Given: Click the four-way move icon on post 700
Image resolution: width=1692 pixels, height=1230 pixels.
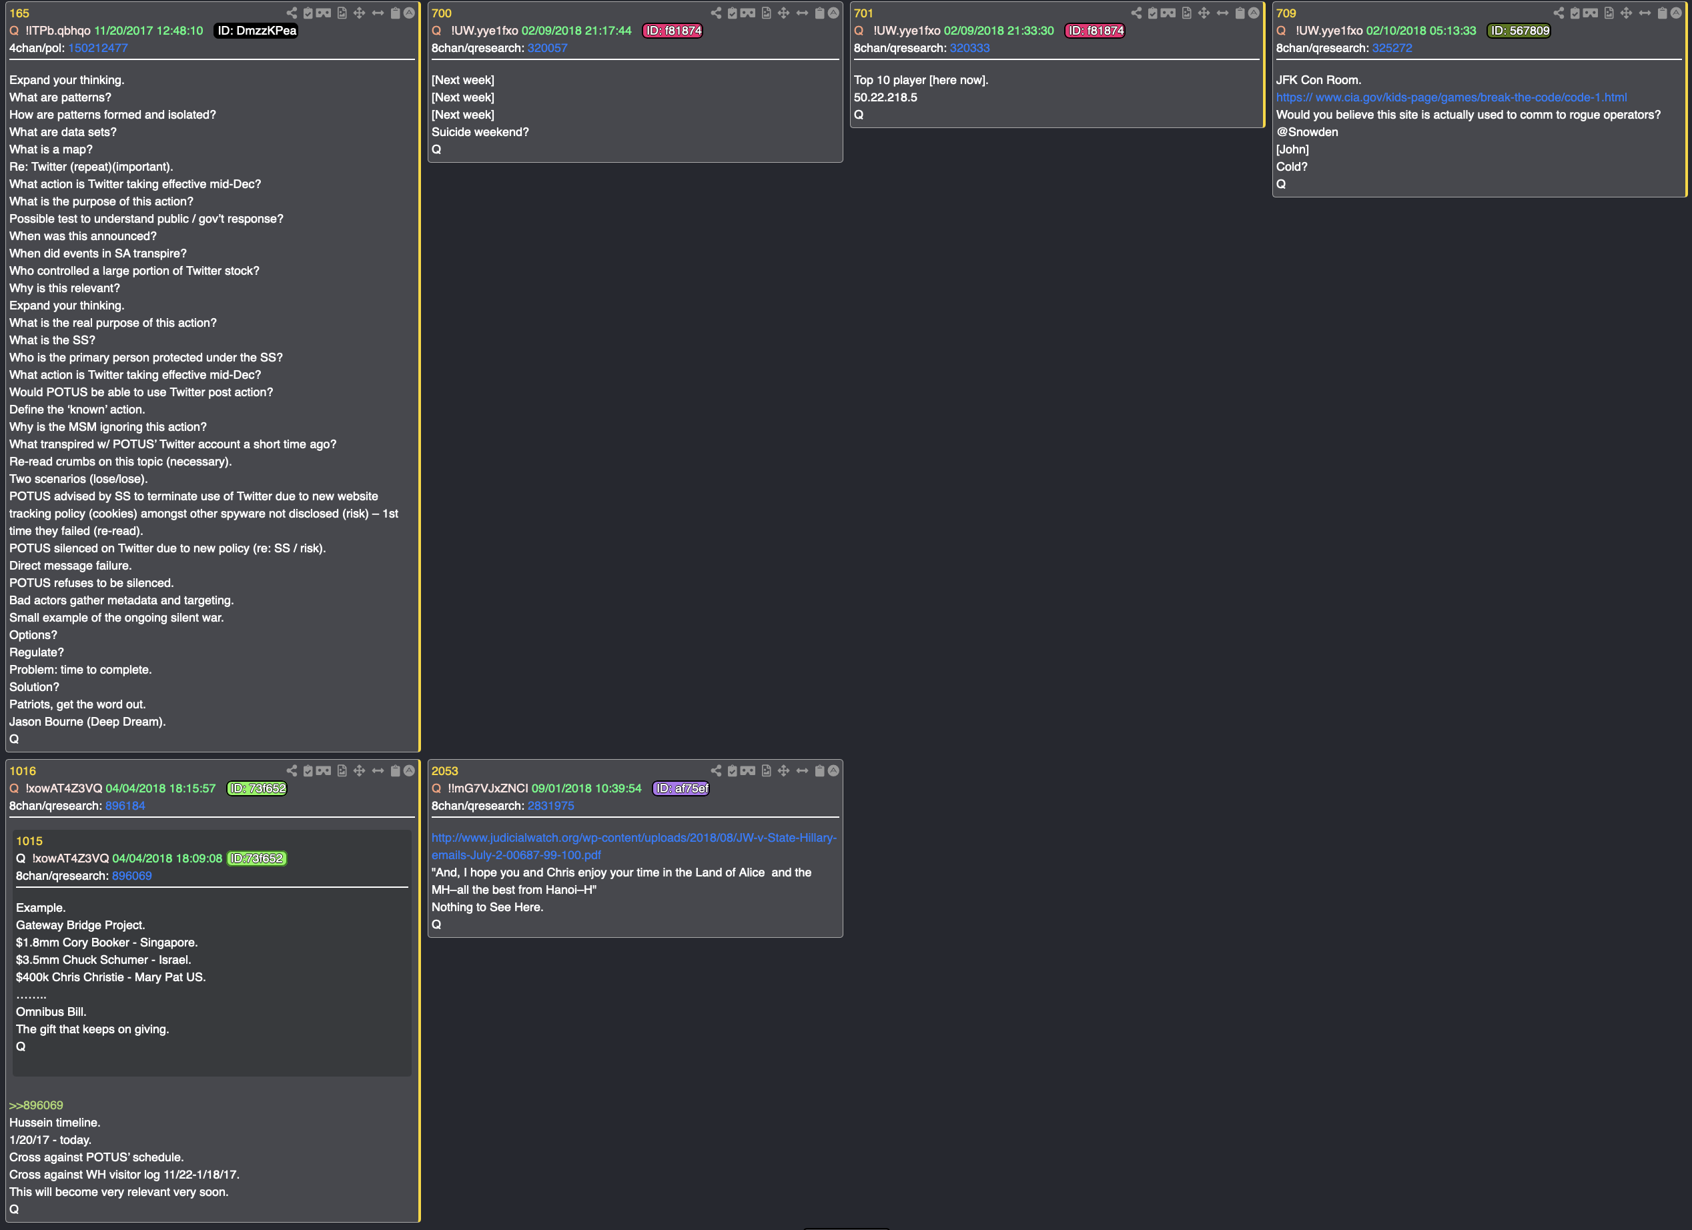Looking at the screenshot, I should coord(784,13).
